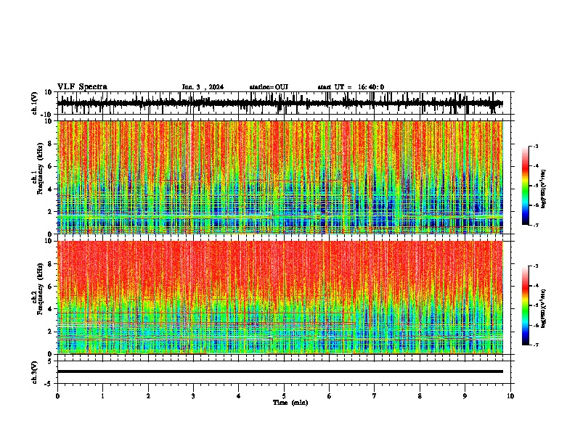575x444 pixels.
Task: Click the "ch.1(V)" waveform axis label
Action: (x=35, y=103)
